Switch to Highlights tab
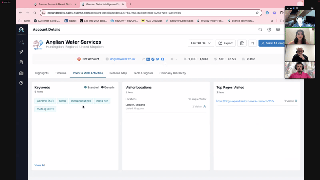Screen dimensions: 320x180 [x=42, y=73]
